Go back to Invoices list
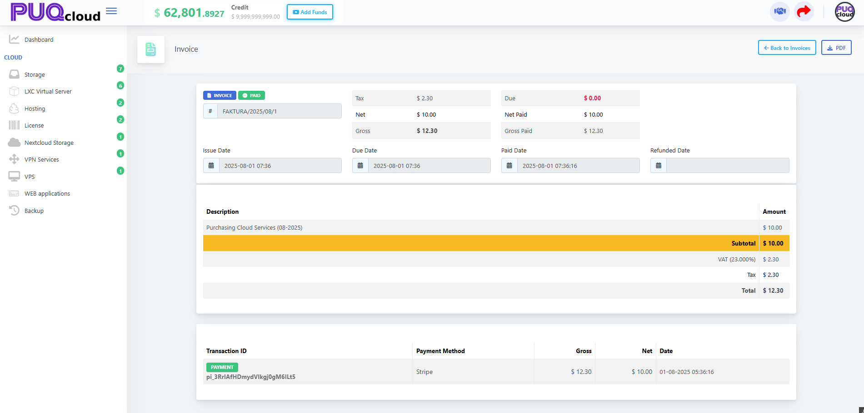864x413 pixels. click(787, 48)
